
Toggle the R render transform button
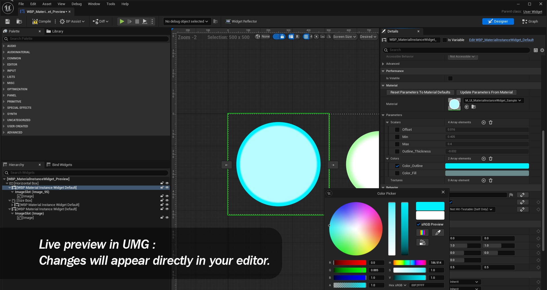[x=297, y=36]
